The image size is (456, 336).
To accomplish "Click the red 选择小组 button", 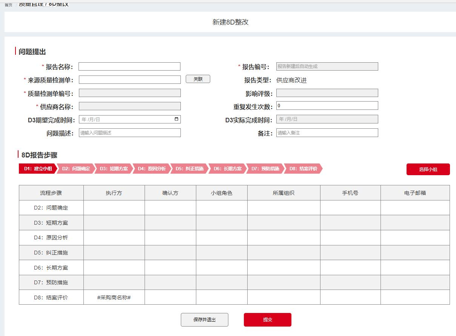I will [x=428, y=170].
